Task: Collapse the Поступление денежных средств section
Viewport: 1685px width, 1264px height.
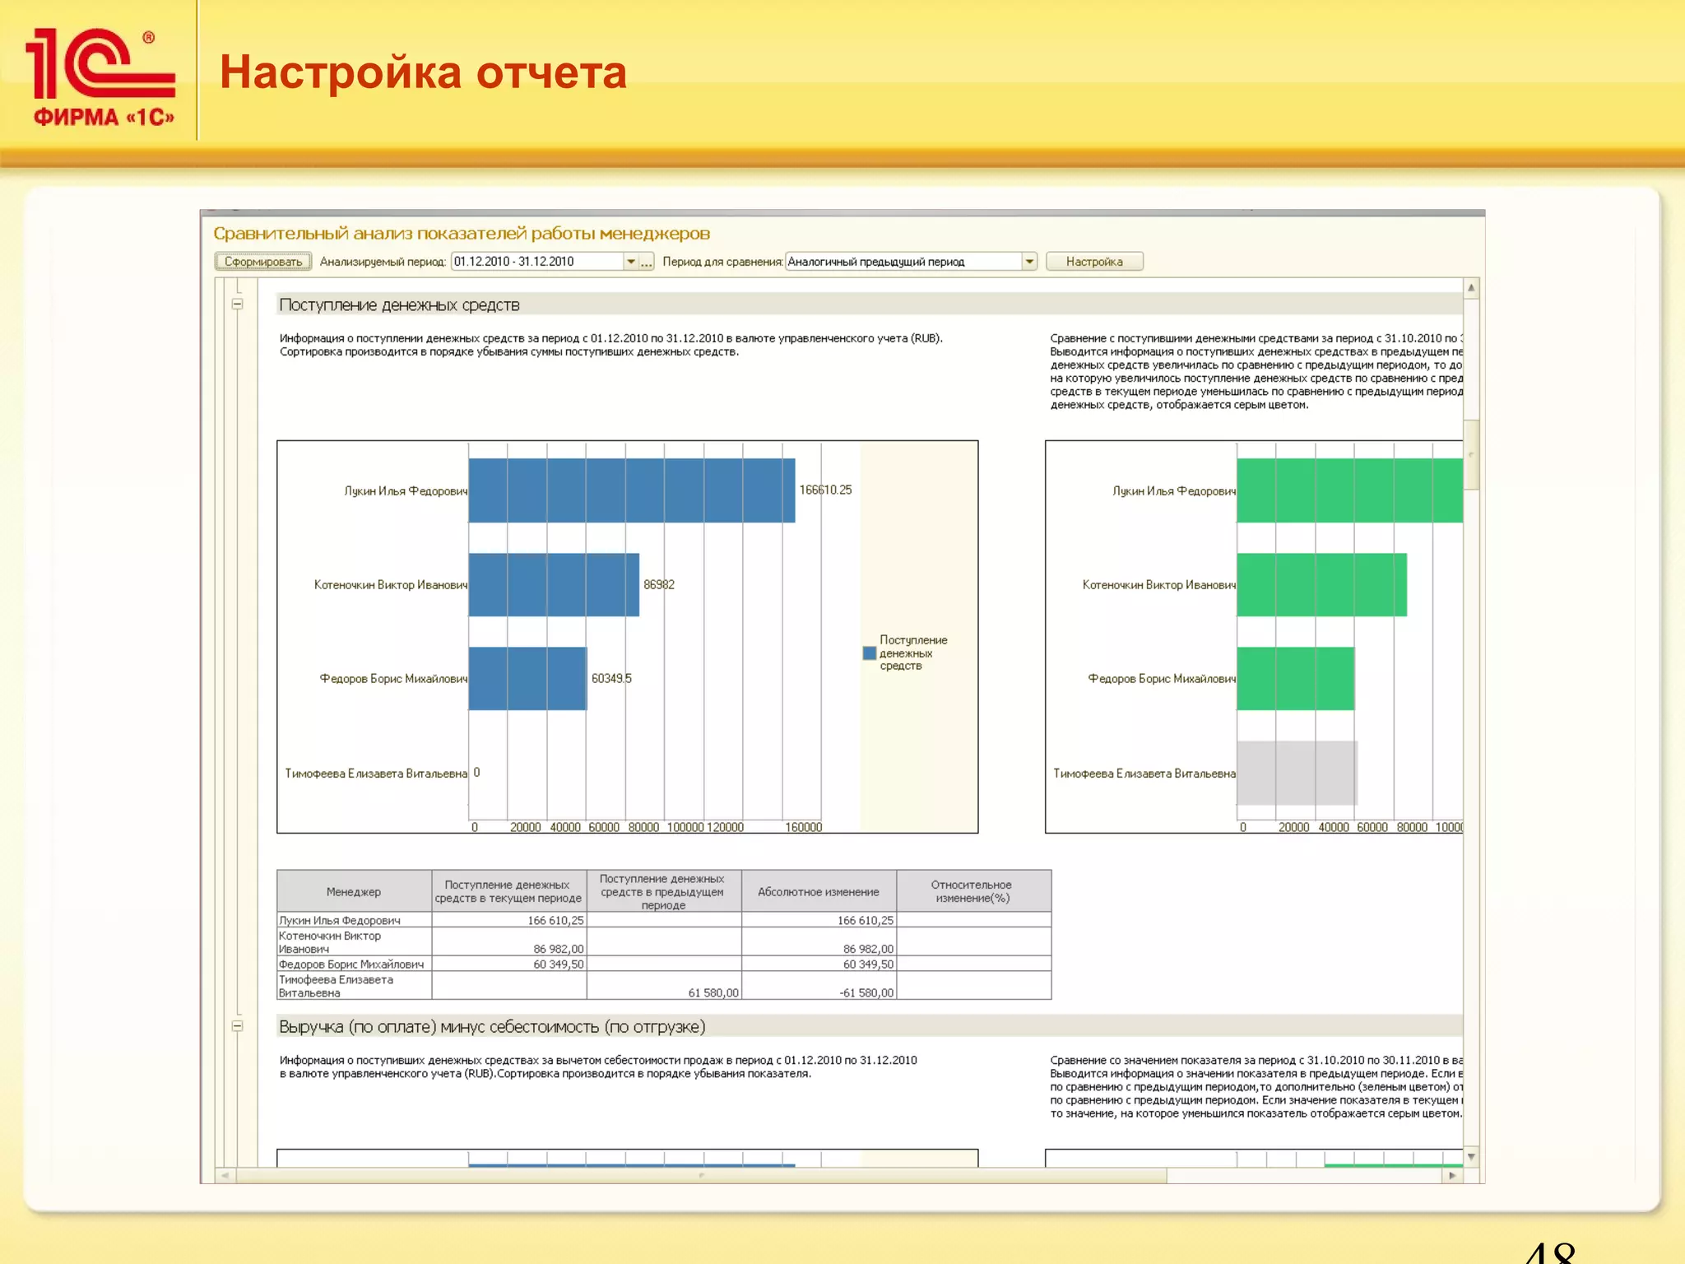Action: [238, 304]
